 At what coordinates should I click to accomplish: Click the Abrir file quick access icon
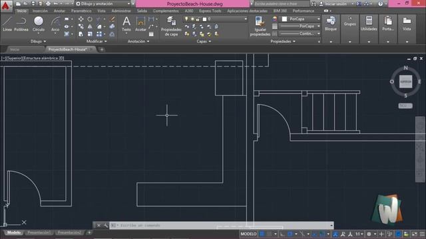pyautogui.click(x=25, y=4)
